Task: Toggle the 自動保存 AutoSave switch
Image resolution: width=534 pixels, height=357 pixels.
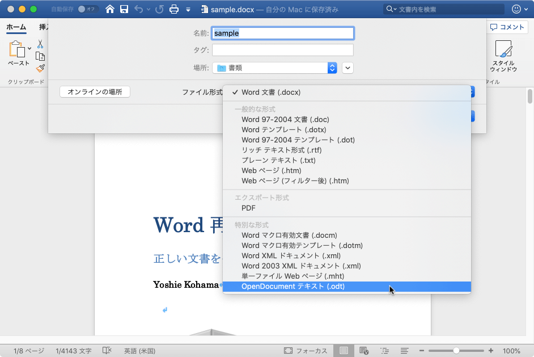Action: tap(88, 9)
